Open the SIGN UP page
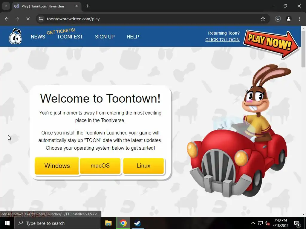 click(105, 37)
